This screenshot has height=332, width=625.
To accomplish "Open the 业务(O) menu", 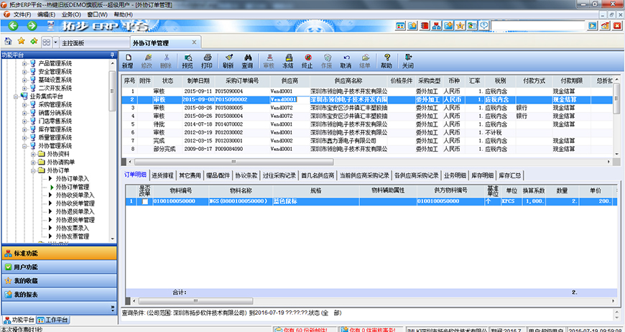I will (x=70, y=14).
